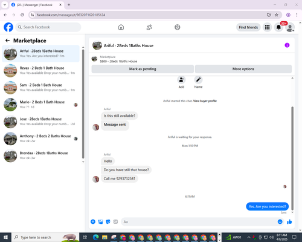Viewport: 302px width, 242px height.
Task: Open conversation info purple icon
Action: (x=287, y=45)
